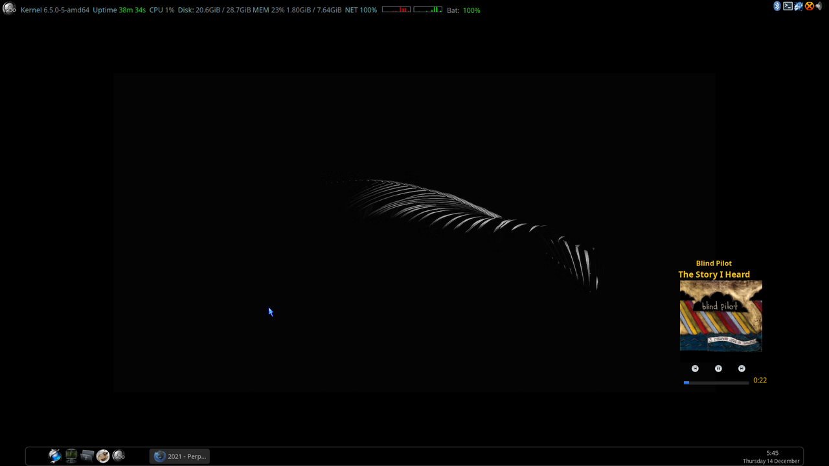Click the terminal tray icon

(x=788, y=6)
